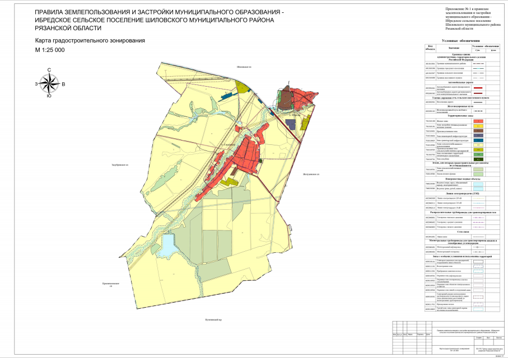Click the map scale text "М 1:25 000"
Viewport: 508px width, 358px height.
(50, 50)
